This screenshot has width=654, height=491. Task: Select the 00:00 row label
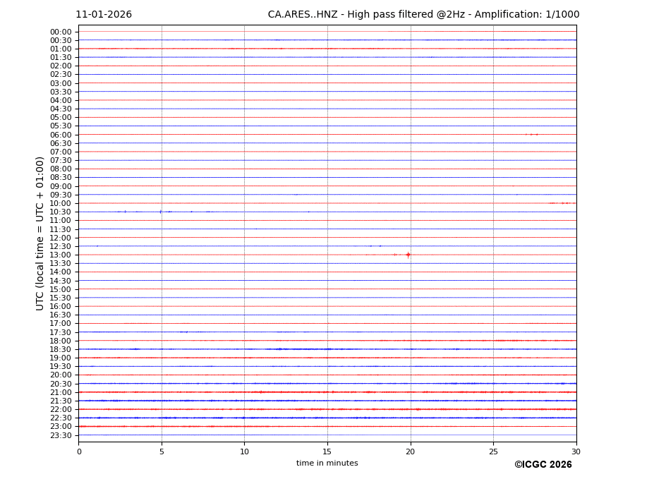(x=61, y=32)
